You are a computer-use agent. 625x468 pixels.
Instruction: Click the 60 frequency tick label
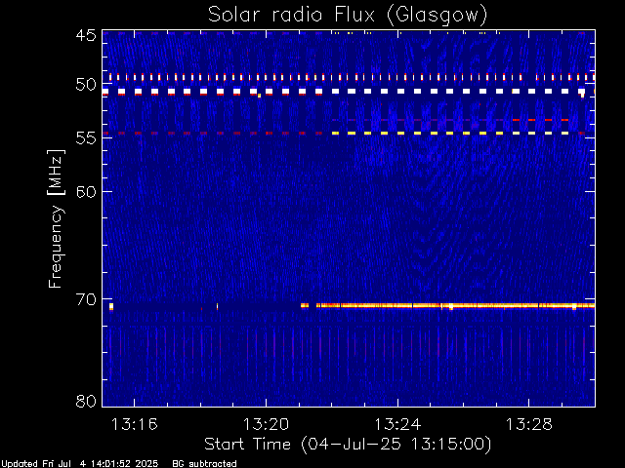86,191
